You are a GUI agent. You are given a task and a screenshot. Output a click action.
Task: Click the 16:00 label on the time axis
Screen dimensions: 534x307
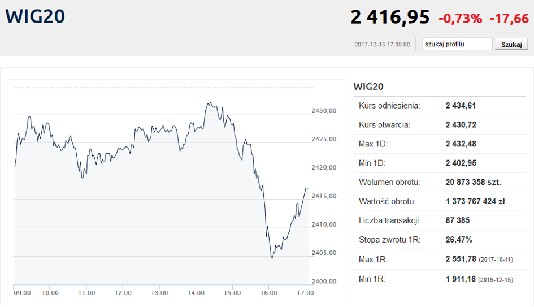tap(269, 293)
